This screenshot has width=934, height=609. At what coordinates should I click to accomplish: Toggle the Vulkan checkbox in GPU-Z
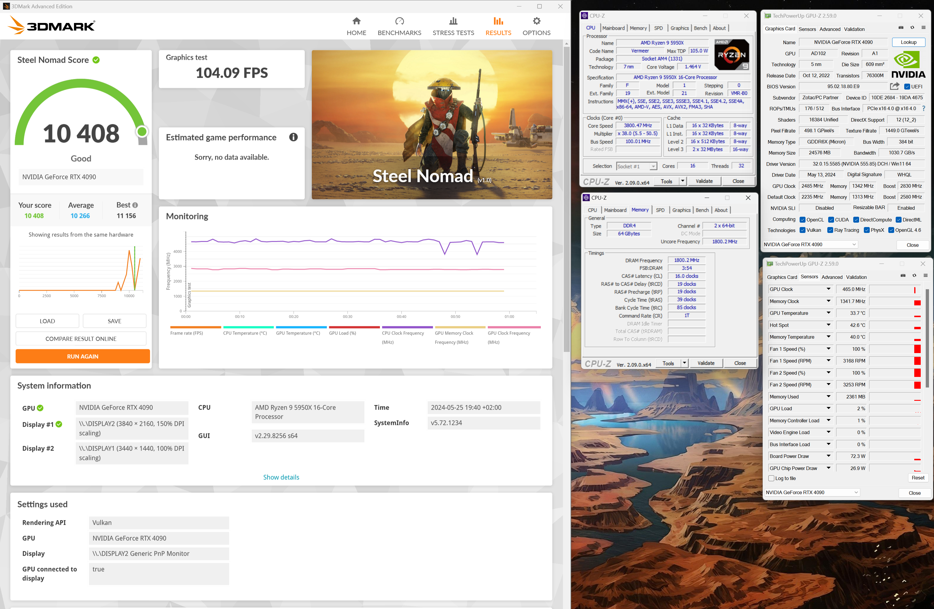click(803, 230)
